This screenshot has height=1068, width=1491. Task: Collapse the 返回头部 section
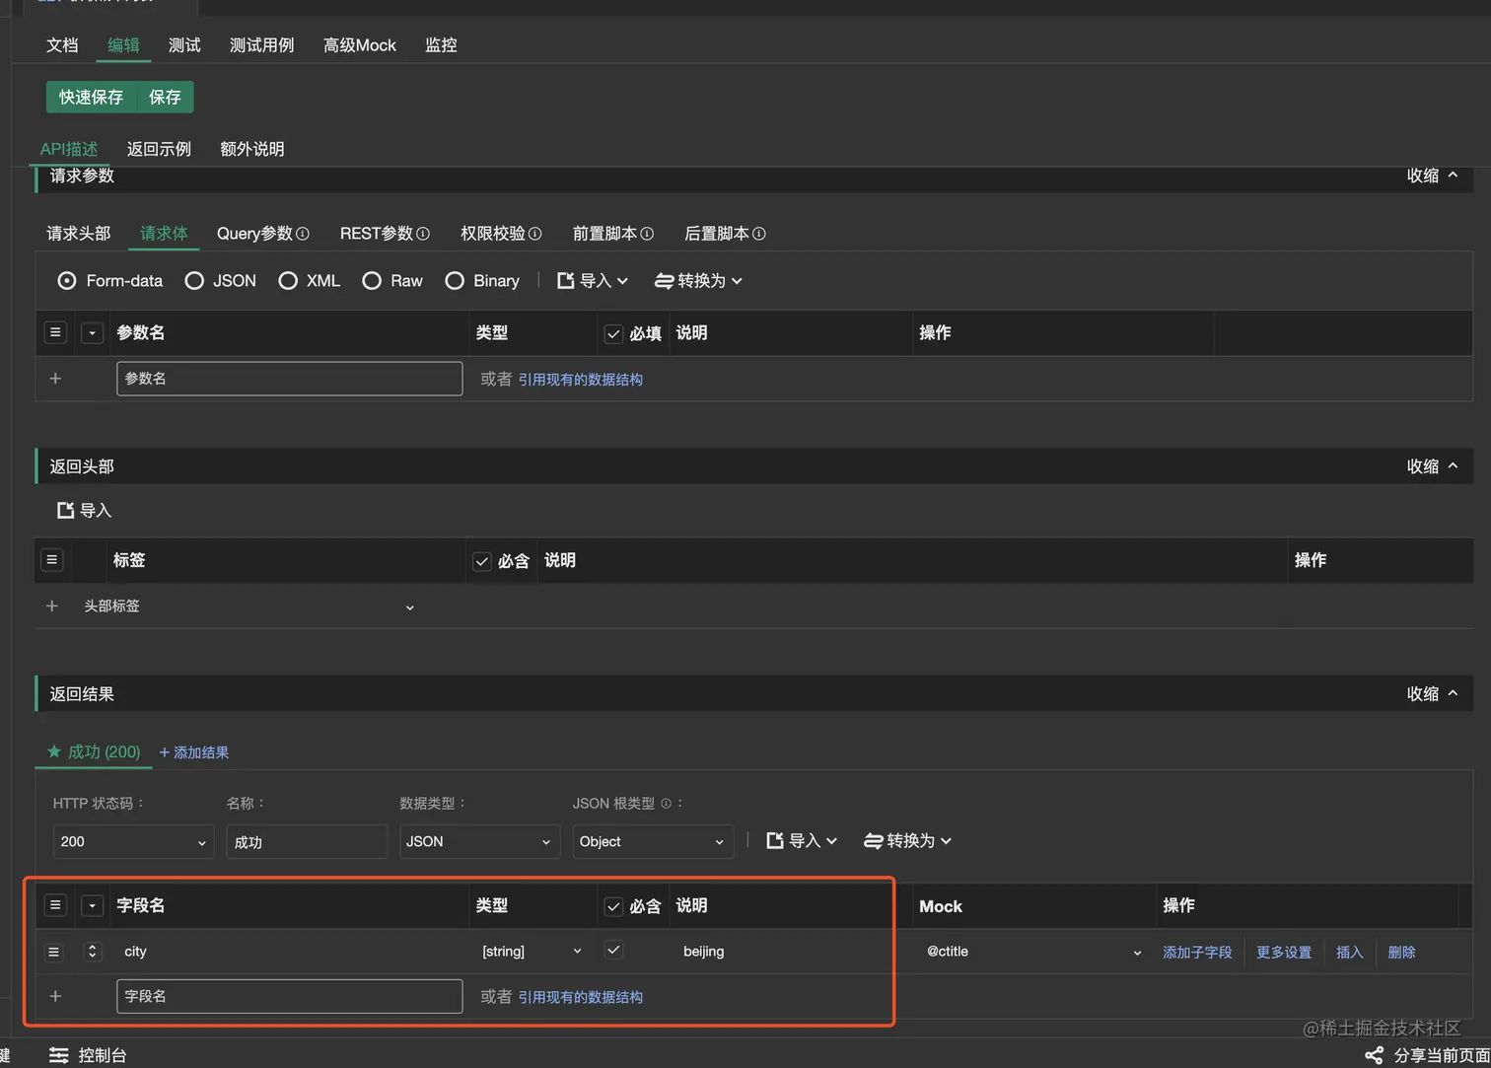coord(1432,466)
